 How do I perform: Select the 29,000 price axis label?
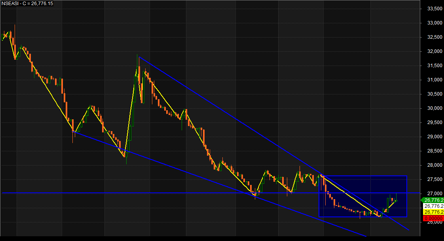click(x=435, y=137)
